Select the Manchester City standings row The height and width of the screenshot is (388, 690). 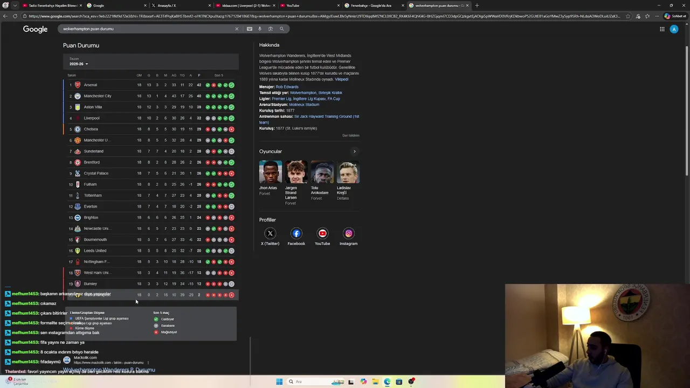(150, 96)
